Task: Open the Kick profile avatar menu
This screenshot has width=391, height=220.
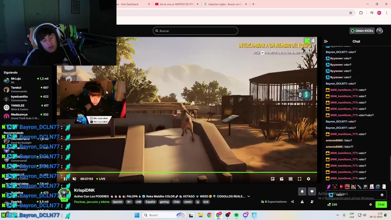Action: (380, 31)
